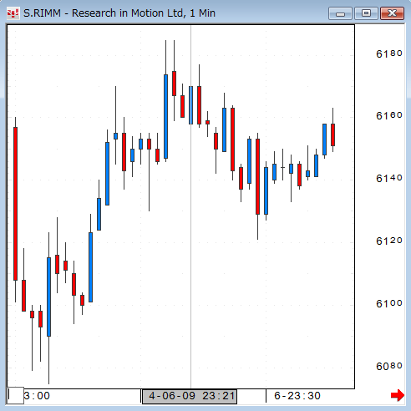
Task: Click the 3:00 time axis label
Action: tap(37, 396)
